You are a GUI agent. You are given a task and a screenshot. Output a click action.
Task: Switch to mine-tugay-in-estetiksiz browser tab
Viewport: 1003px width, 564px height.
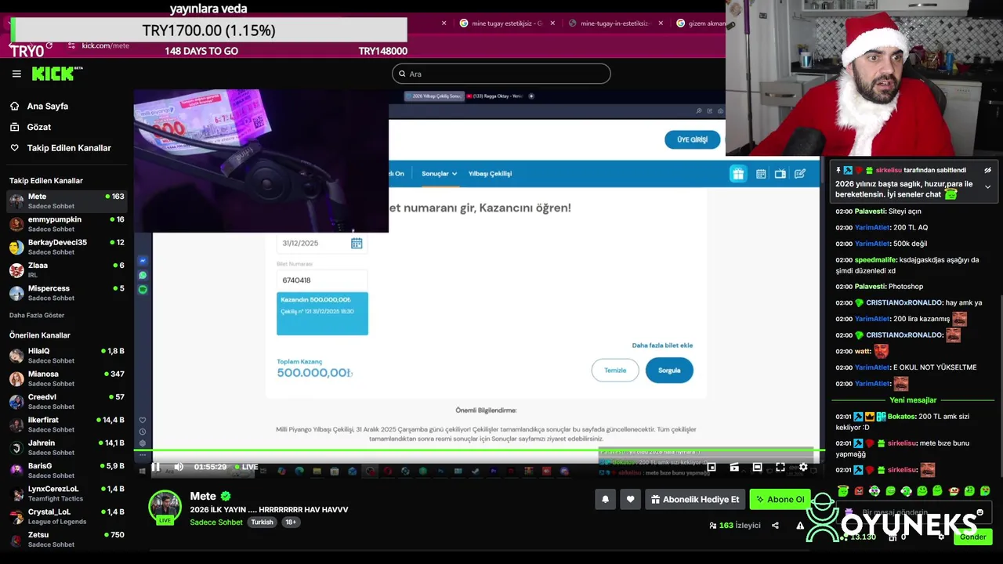[x=615, y=23]
